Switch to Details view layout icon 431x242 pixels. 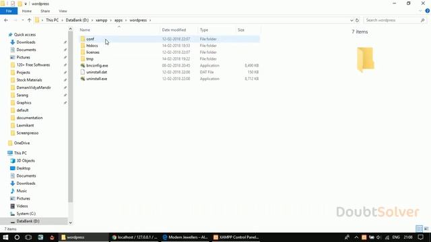419,229
